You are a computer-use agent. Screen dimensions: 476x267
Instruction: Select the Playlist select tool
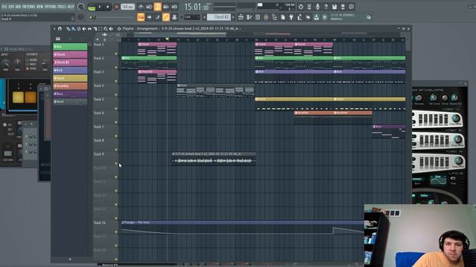click(x=100, y=29)
